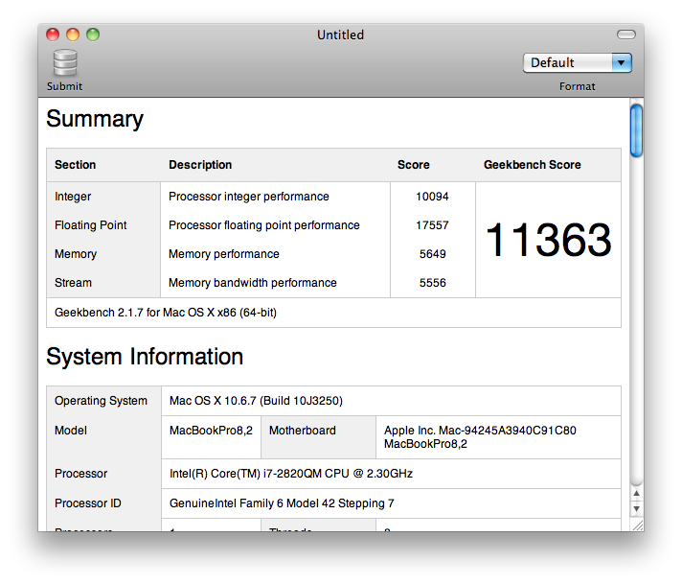Click the Stream score 5556

(x=432, y=283)
